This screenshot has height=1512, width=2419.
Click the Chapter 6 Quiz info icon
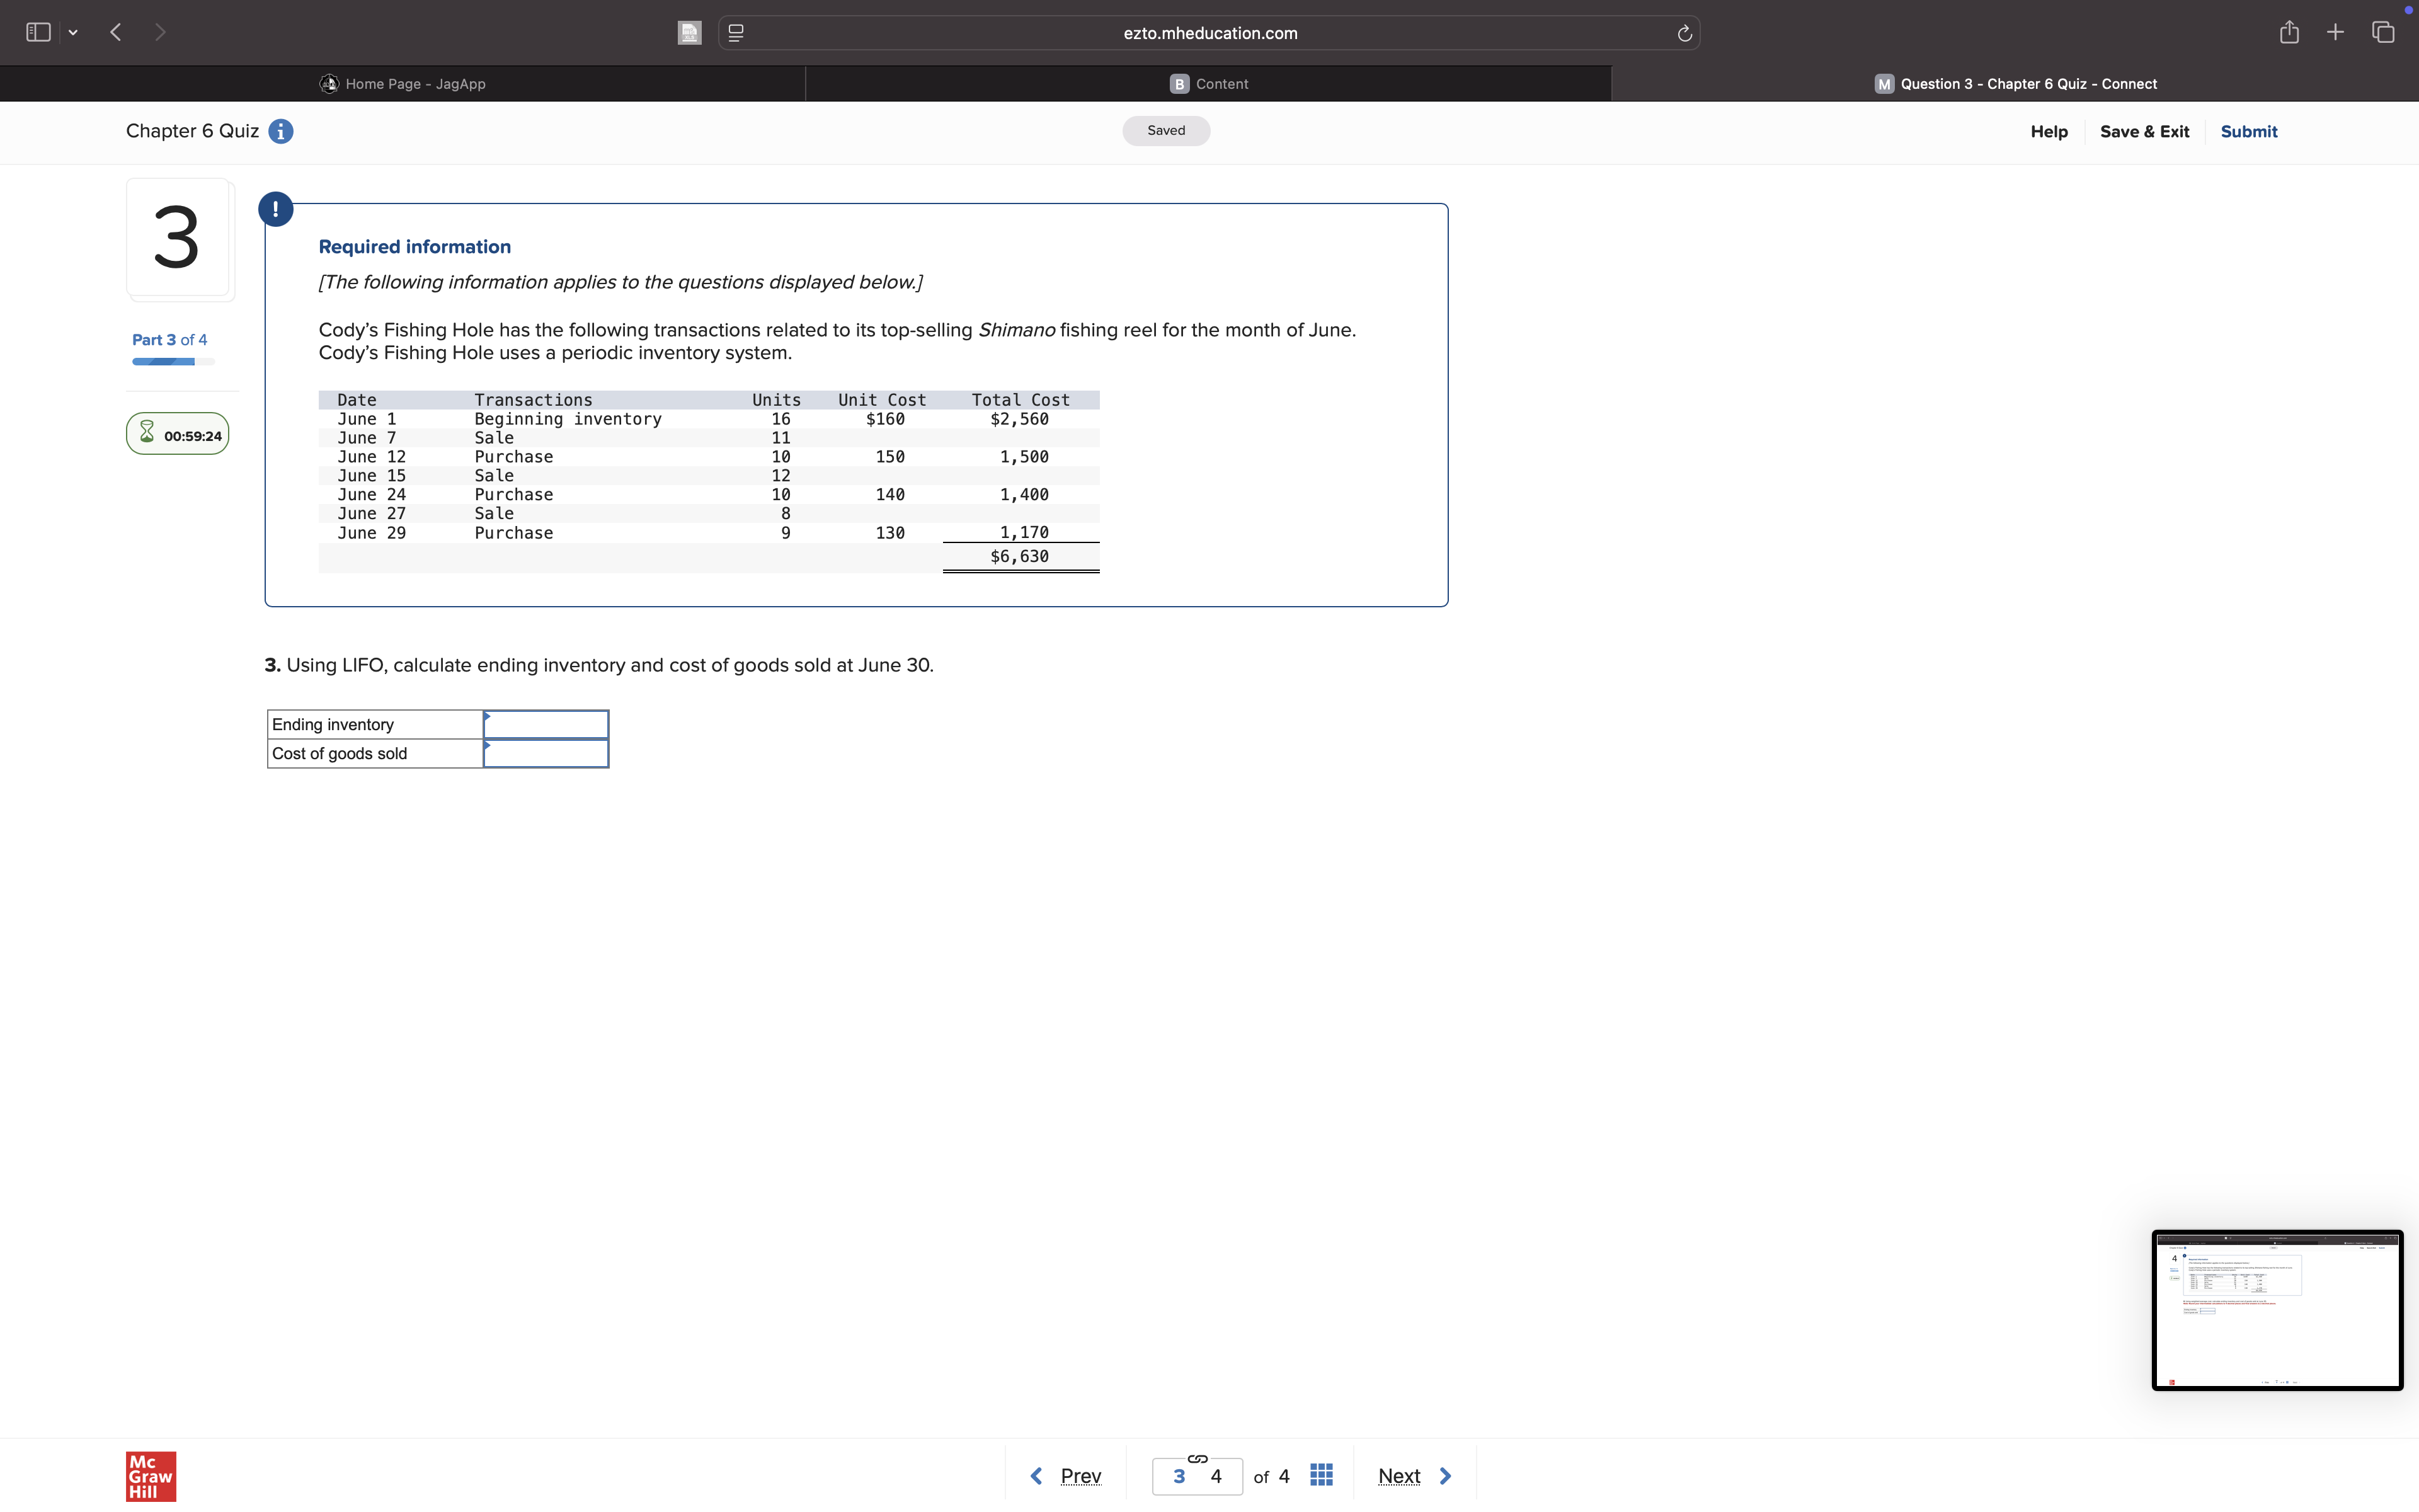281,132
